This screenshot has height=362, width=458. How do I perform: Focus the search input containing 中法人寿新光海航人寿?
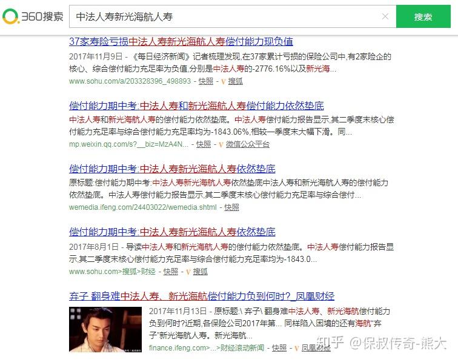233,16
